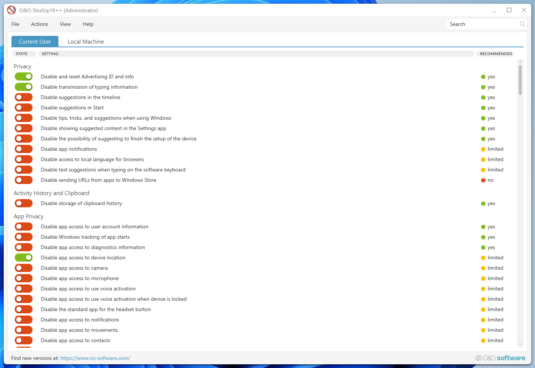Enable Disable suggestions in the timeline
535x368 pixels.
click(24, 97)
